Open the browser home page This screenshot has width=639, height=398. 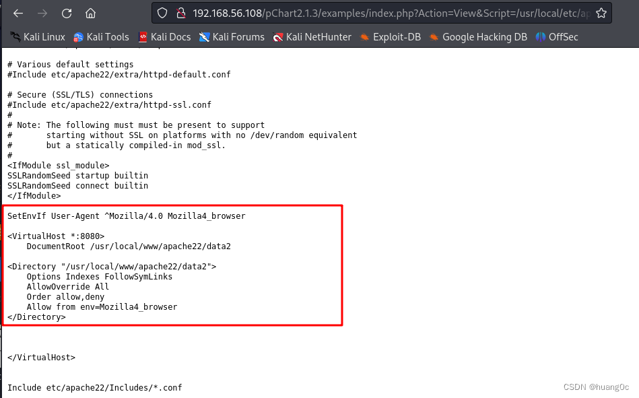pos(90,13)
